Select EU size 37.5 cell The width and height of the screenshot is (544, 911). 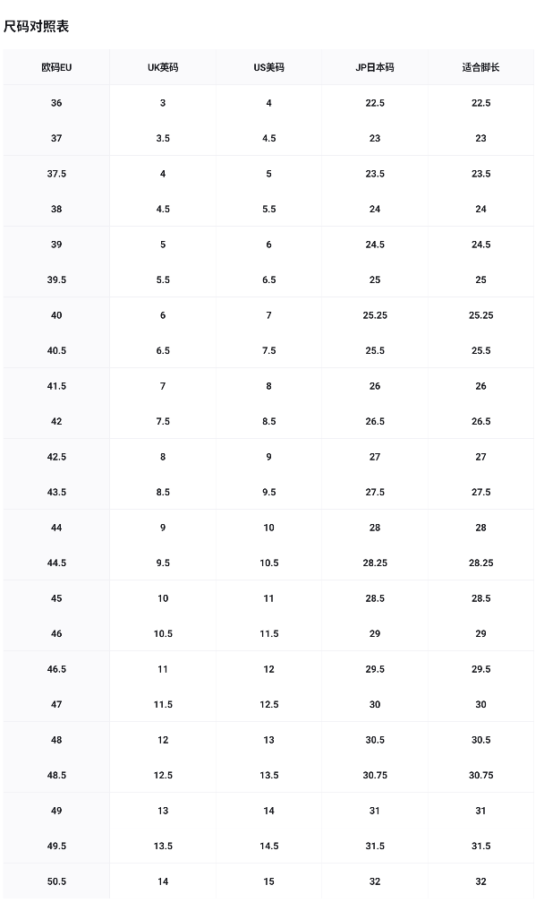point(56,174)
